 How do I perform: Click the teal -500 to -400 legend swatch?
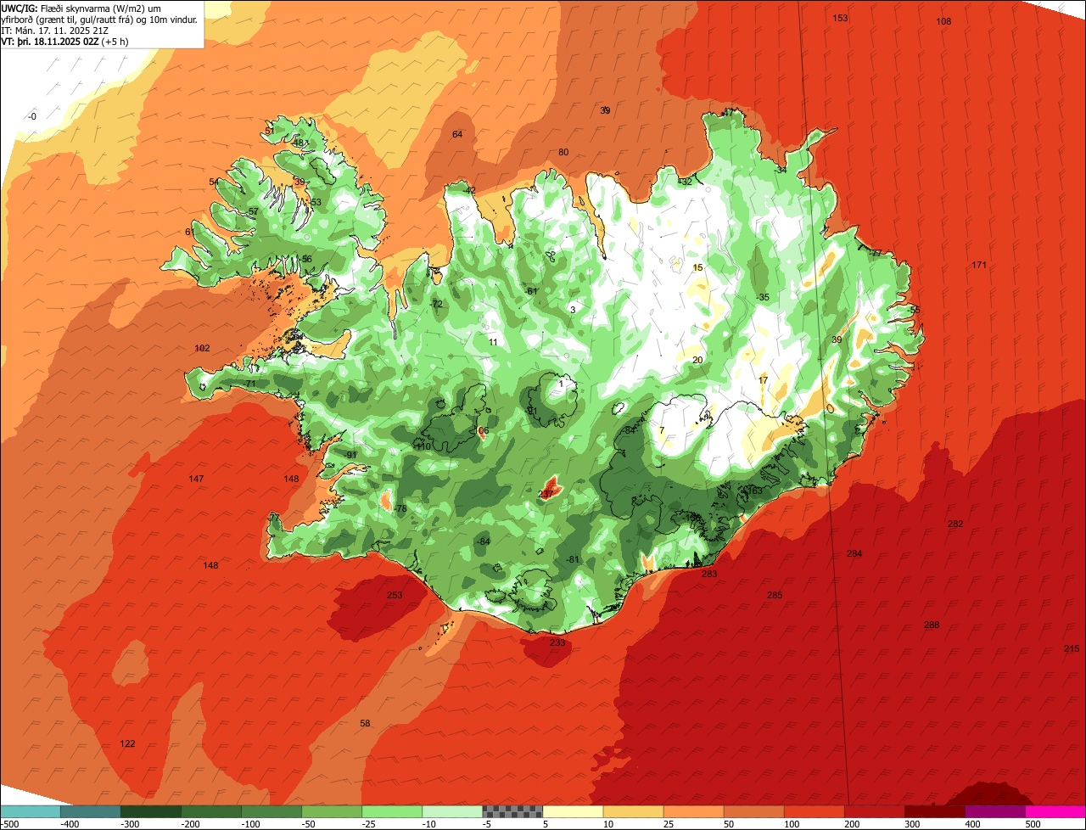tap(31, 811)
